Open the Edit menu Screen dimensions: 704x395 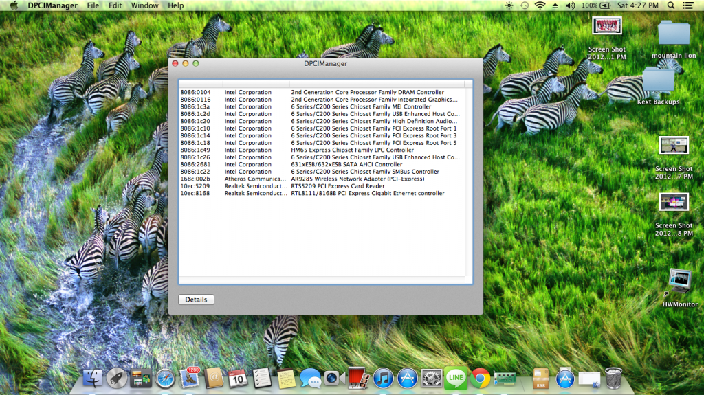pyautogui.click(x=115, y=5)
